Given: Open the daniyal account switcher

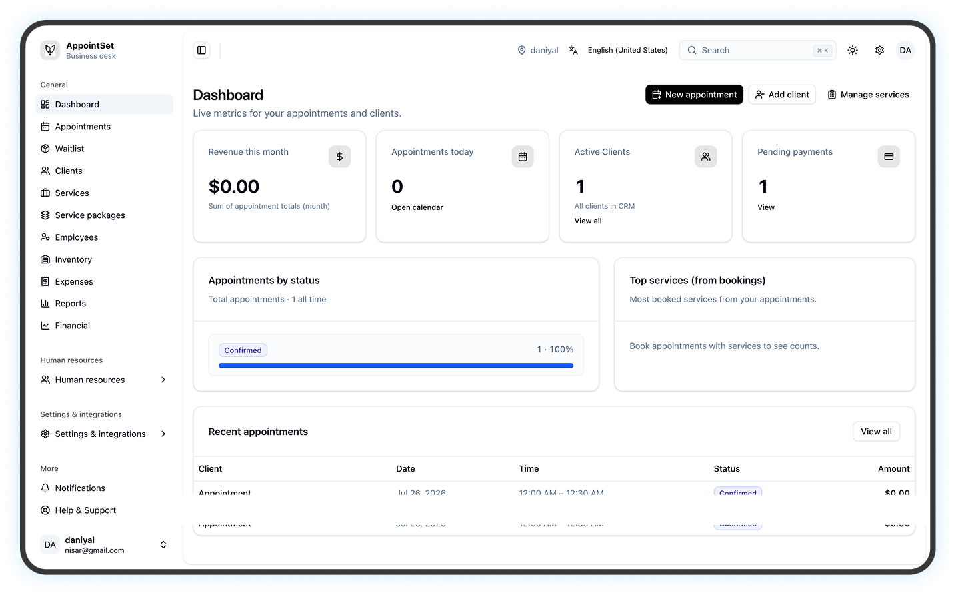Looking at the screenshot, I should pyautogui.click(x=104, y=545).
